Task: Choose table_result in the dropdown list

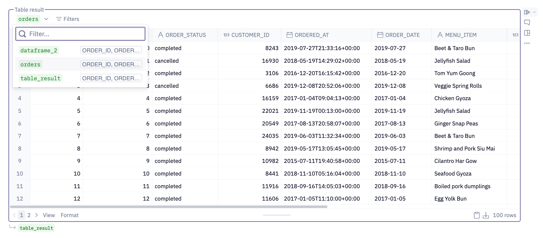Action: 41,78
